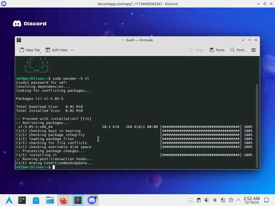Close the Discord window
Viewport: 275px width, 206px height.
271,4
